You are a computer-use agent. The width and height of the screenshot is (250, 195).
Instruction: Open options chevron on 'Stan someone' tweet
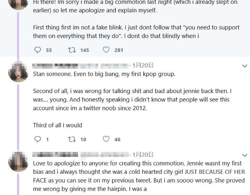tap(245, 66)
